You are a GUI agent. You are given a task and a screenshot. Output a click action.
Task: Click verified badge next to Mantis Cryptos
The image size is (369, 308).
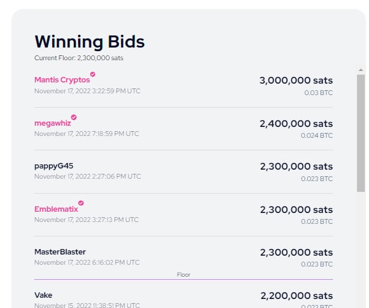pyautogui.click(x=93, y=75)
